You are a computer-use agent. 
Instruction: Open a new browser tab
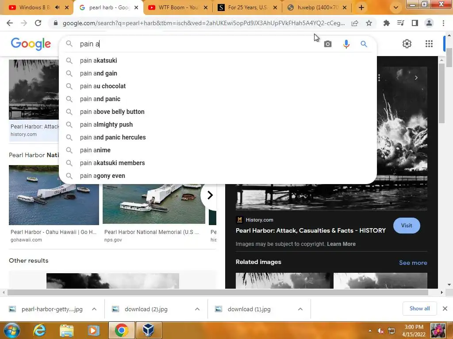tap(361, 8)
